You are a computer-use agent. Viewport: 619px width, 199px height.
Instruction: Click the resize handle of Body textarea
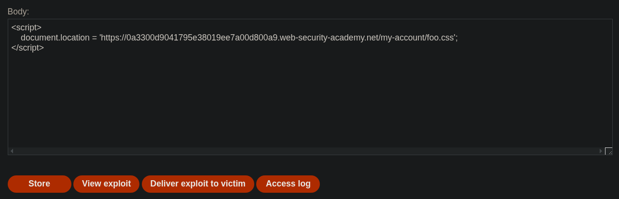click(609, 151)
